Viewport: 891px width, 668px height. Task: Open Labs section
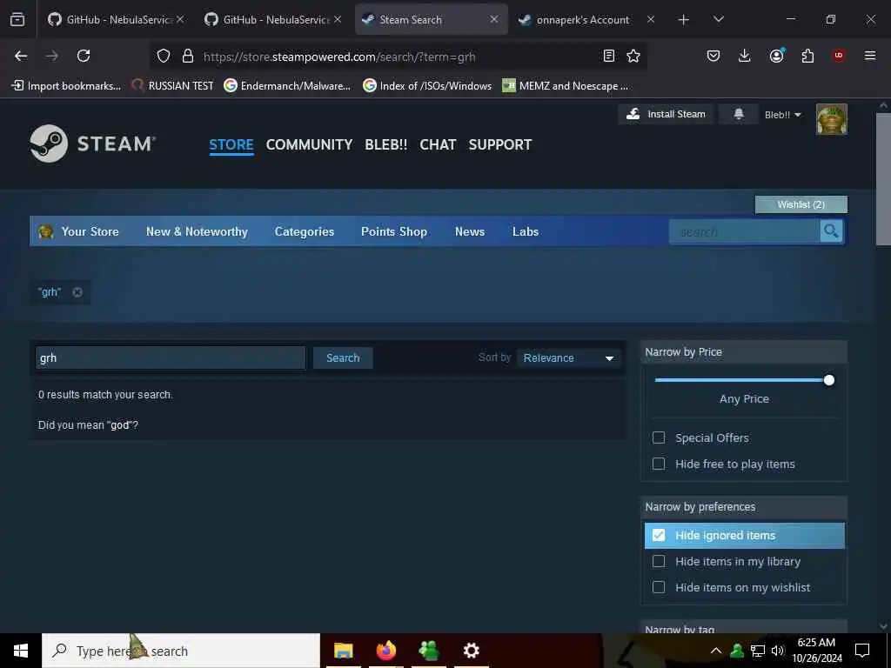[x=525, y=231]
